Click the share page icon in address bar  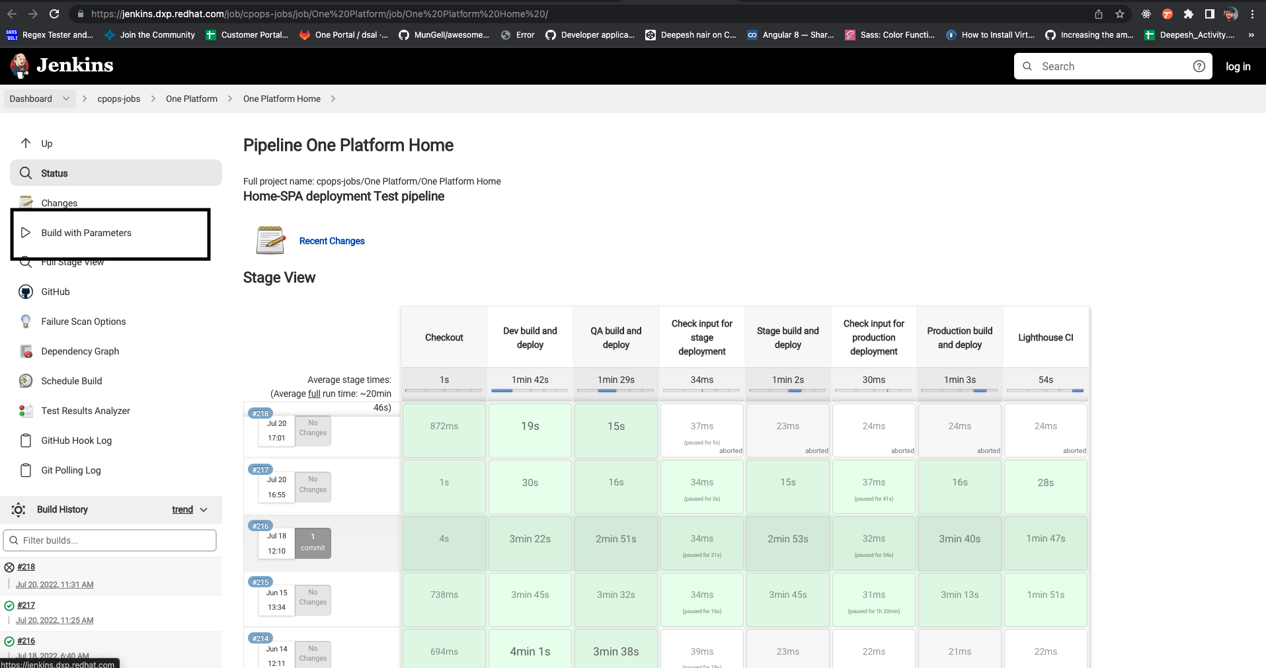(x=1098, y=14)
